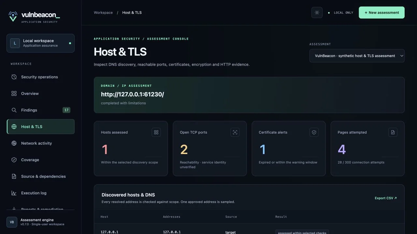Open Source & dependencies page

coord(40,176)
